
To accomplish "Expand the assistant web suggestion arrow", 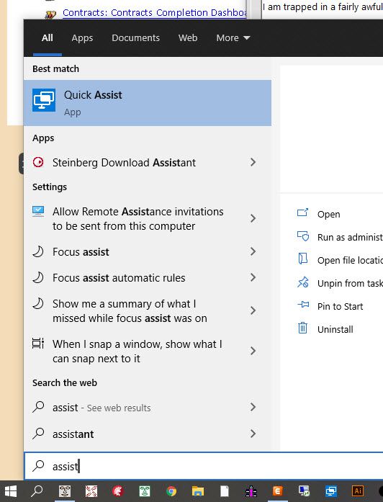I will pyautogui.click(x=253, y=434).
